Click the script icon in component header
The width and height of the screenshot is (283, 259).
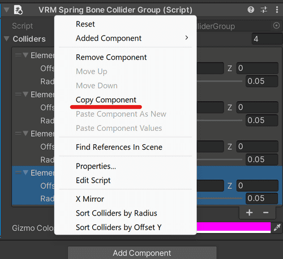pos(18,10)
